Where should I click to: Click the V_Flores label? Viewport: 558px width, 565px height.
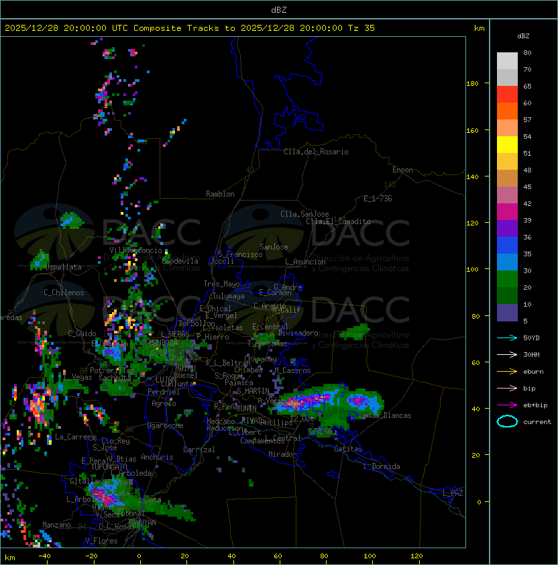pos(101,541)
